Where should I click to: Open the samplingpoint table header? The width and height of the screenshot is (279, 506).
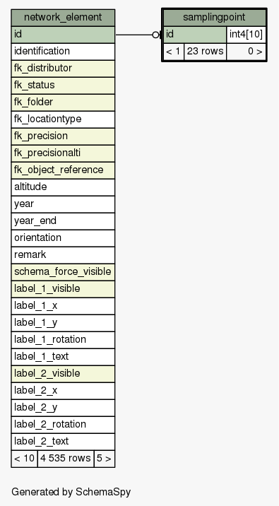click(x=214, y=18)
